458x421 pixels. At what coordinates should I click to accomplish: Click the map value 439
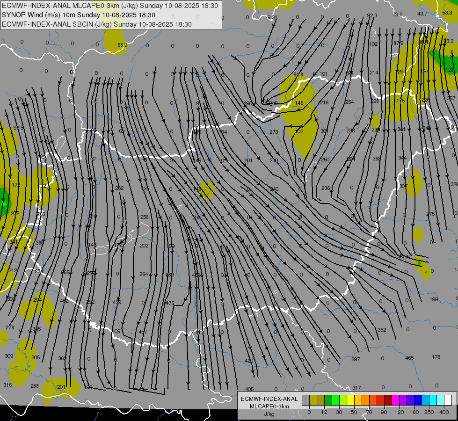(117, 302)
